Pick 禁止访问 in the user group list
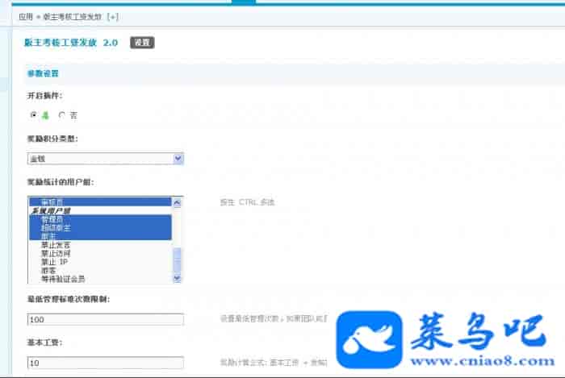The height and width of the screenshot is (378, 565). tap(55, 253)
